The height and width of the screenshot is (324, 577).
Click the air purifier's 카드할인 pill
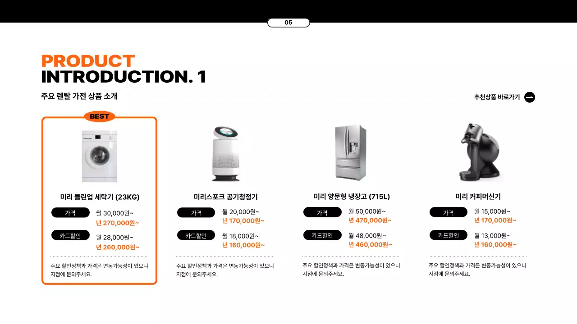pos(196,235)
